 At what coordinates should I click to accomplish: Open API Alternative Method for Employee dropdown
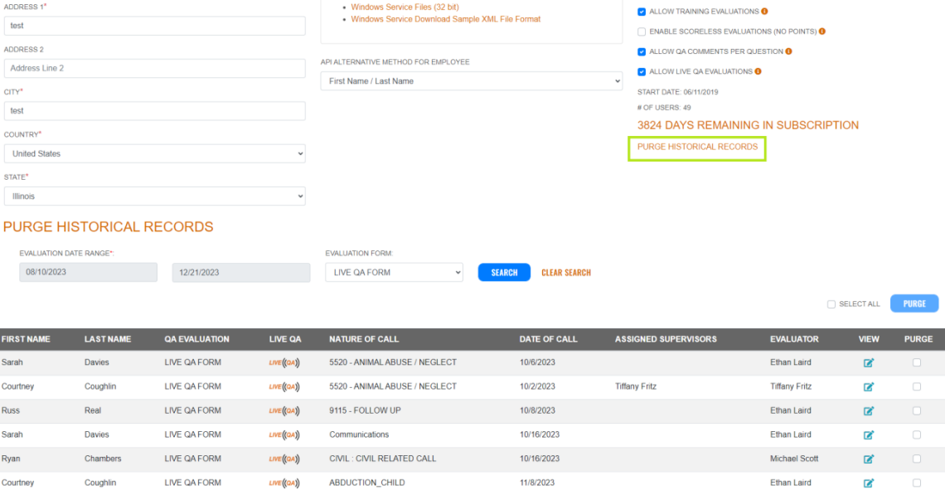[471, 81]
